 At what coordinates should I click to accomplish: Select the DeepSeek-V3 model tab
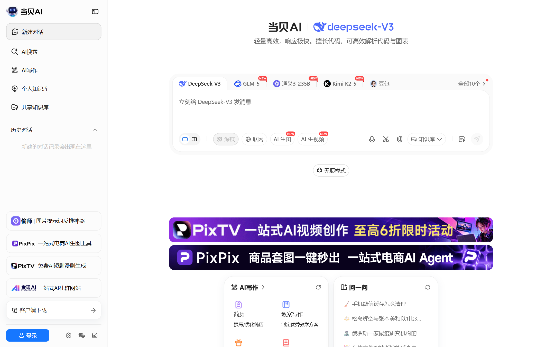[200, 84]
